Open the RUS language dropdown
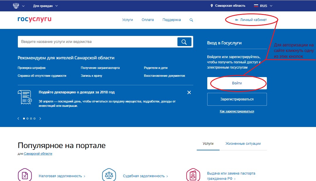The image size is (316, 181). tap(266, 6)
